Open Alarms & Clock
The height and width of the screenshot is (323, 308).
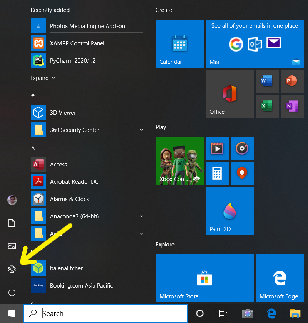[x=87, y=199]
